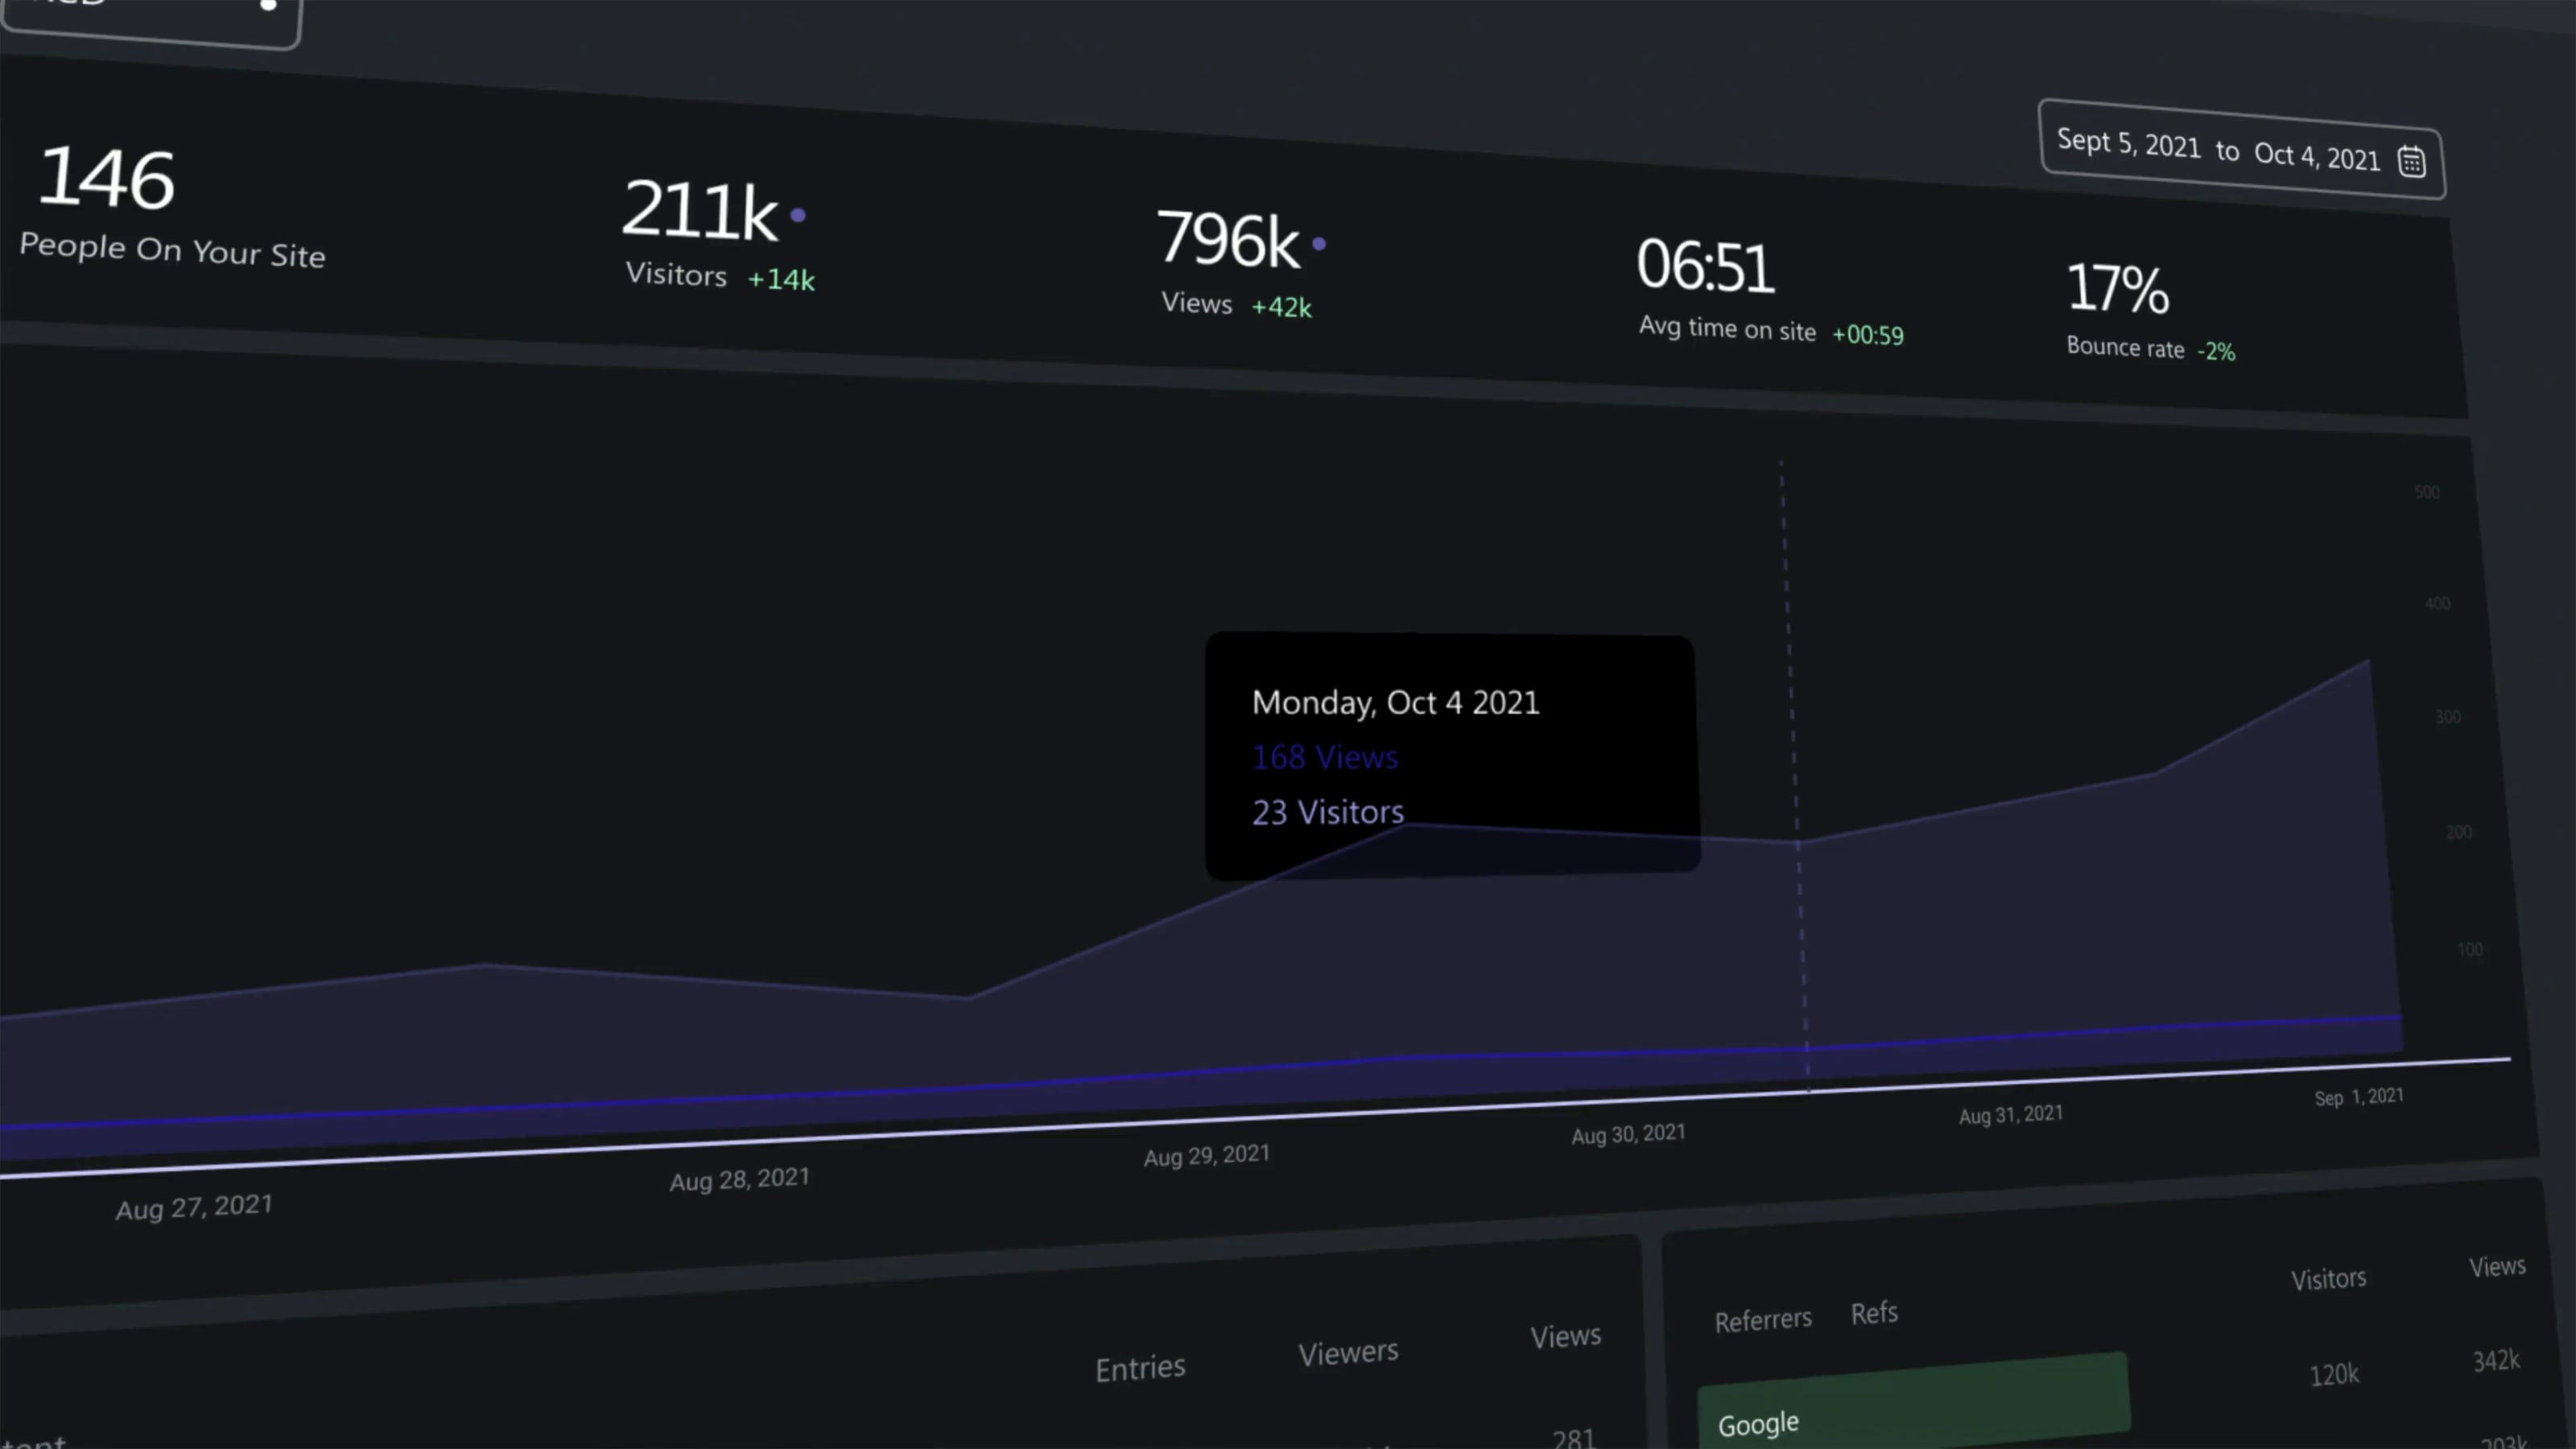2576x1449 pixels.
Task: Click the 342k Google views value
Action: click(2496, 1360)
